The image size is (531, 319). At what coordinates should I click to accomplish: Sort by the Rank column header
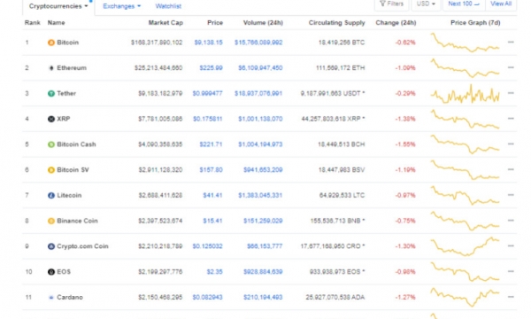click(x=32, y=23)
